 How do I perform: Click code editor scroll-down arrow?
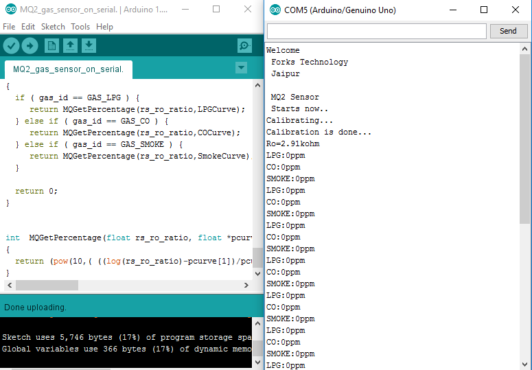(x=257, y=274)
